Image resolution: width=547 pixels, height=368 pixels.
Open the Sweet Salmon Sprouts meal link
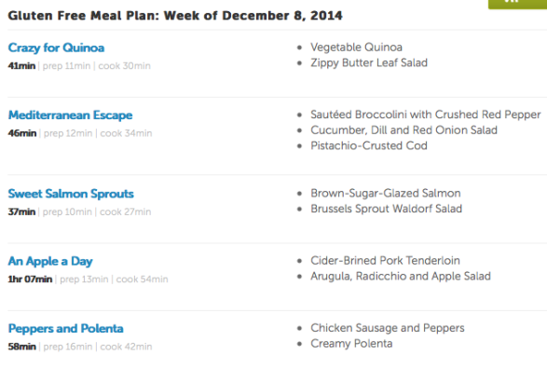click(71, 194)
